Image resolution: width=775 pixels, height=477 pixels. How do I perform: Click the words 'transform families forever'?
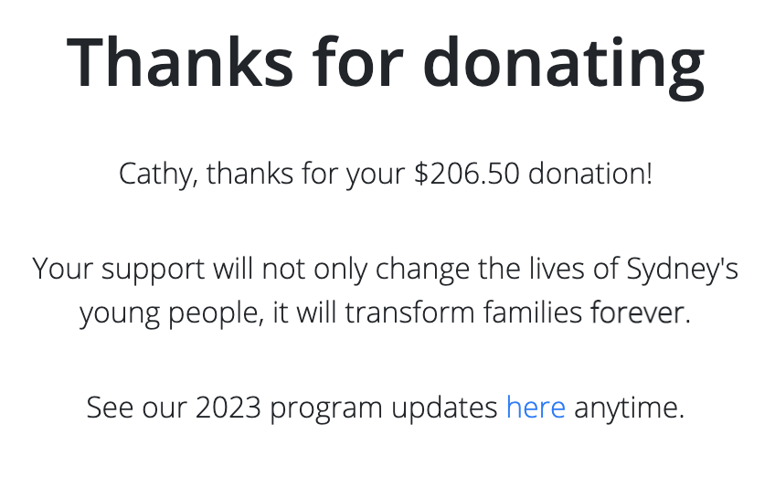point(517,313)
